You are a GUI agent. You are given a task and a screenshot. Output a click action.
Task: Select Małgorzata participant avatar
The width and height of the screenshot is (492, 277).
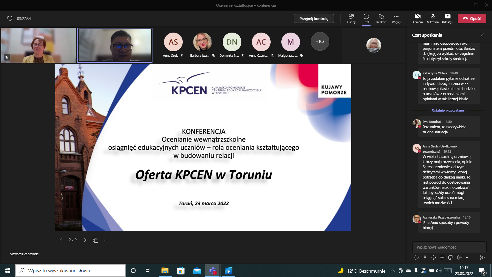tap(291, 42)
